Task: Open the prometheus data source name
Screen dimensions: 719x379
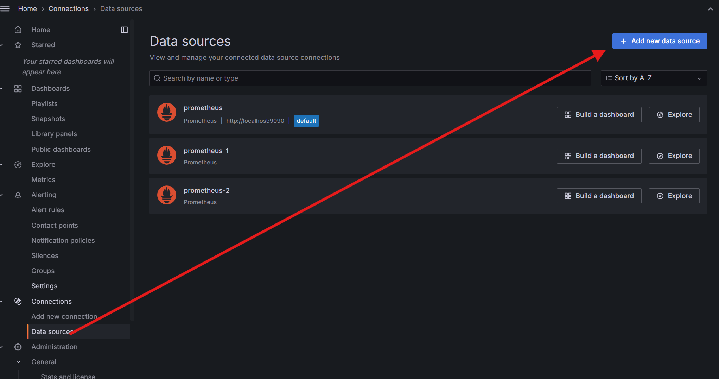Action: [203, 108]
